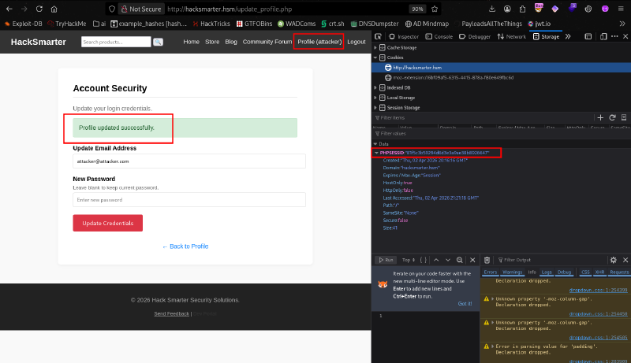Click the Update Credentials button

(107, 223)
